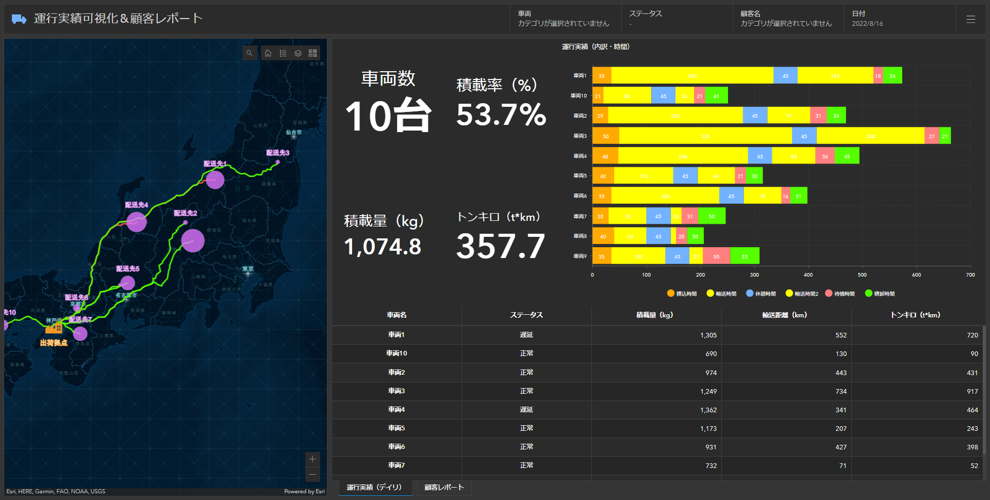Open the map search tool
990x500 pixels.
[250, 53]
